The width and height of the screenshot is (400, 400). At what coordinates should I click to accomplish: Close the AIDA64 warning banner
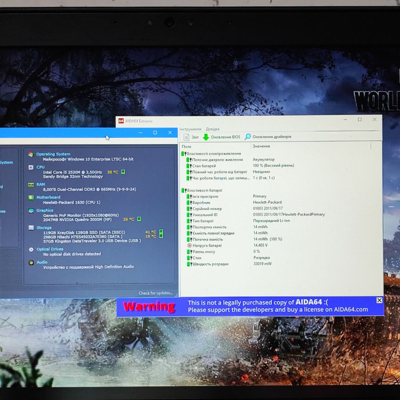tap(380, 300)
